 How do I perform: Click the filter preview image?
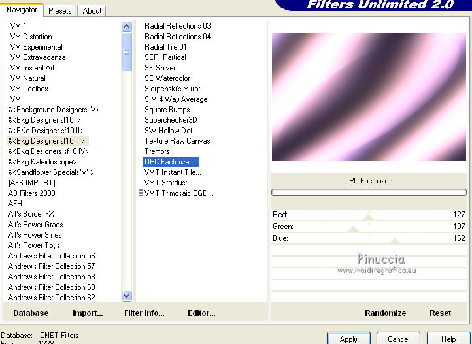pyautogui.click(x=369, y=97)
